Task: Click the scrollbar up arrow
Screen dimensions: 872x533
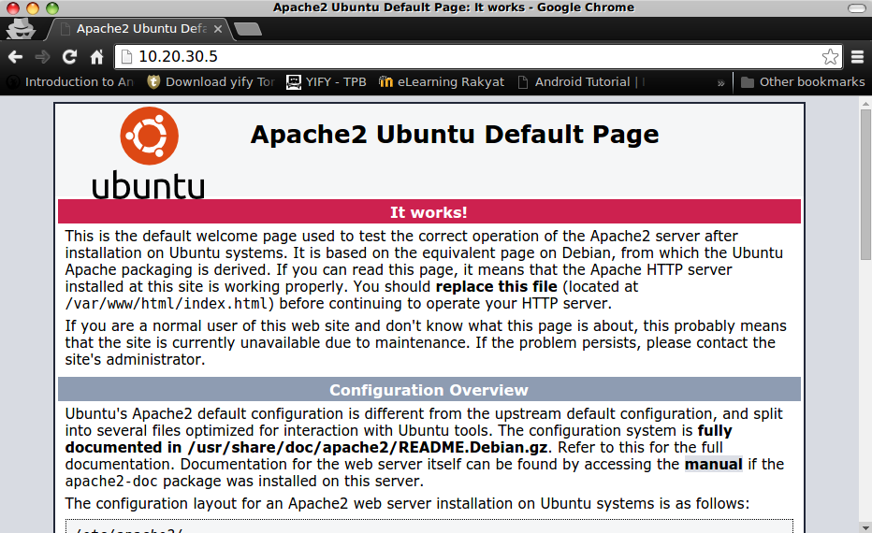Action: (865, 104)
